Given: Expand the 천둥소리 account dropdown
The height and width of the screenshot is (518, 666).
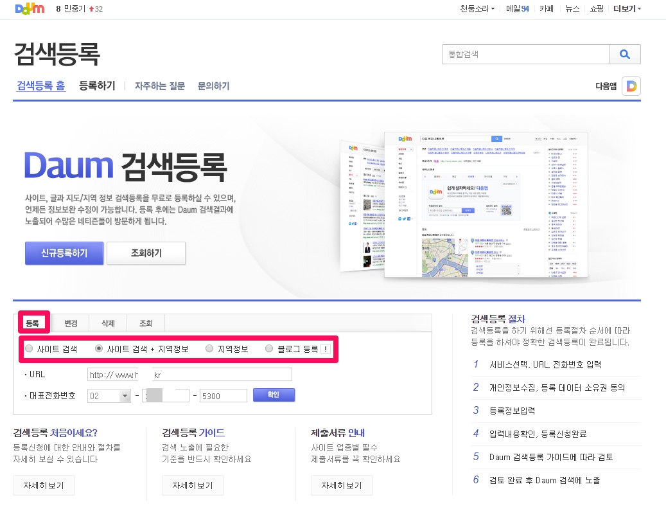Looking at the screenshot, I should click(477, 9).
